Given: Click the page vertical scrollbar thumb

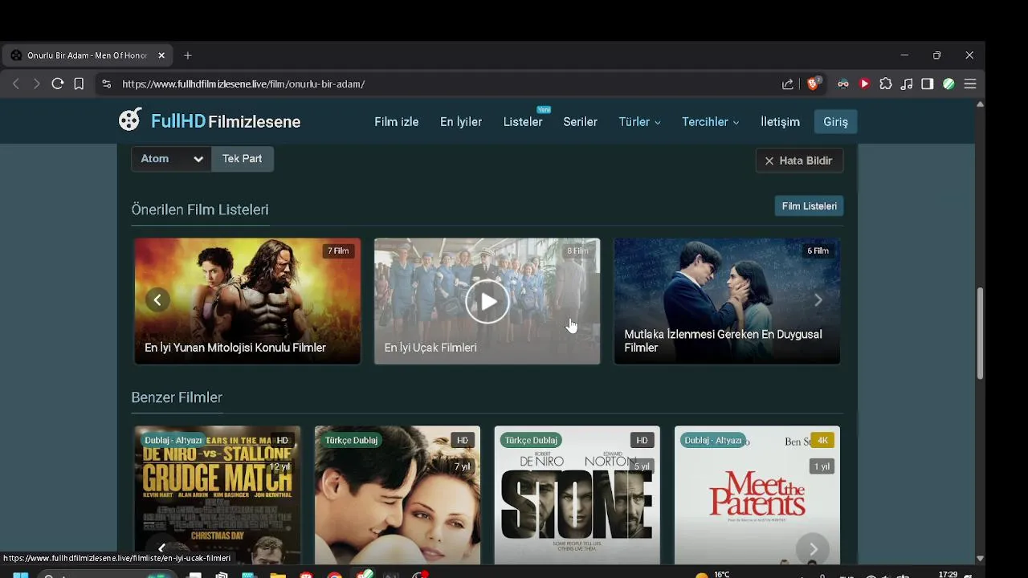Looking at the screenshot, I should click(980, 333).
